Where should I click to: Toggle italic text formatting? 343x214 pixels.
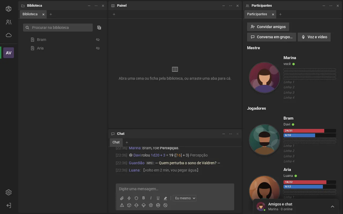151,198
